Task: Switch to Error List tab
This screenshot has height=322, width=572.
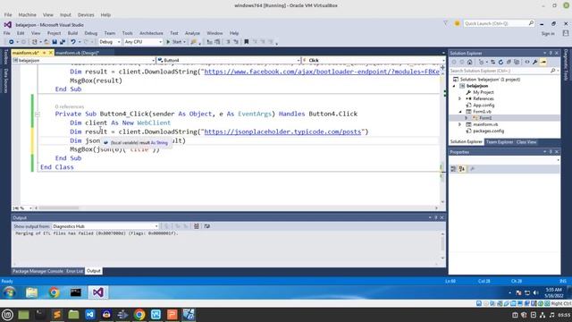Action: [74, 271]
